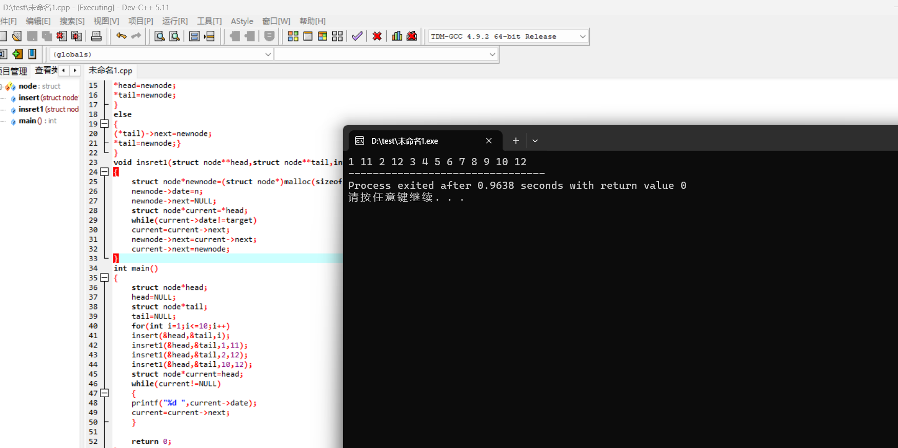This screenshot has height=448, width=898.
Task: Open the 工具[T] menu
Action: 209,21
